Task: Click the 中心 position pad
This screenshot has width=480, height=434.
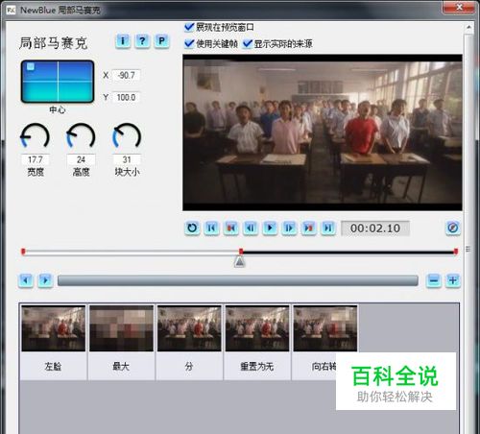Action: [x=58, y=82]
